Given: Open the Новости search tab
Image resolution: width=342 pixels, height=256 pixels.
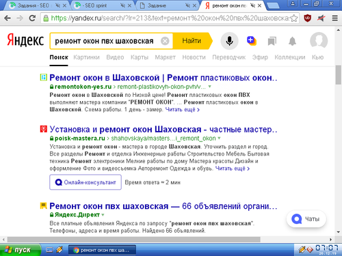Looking at the screenshot, I should coord(194,57).
